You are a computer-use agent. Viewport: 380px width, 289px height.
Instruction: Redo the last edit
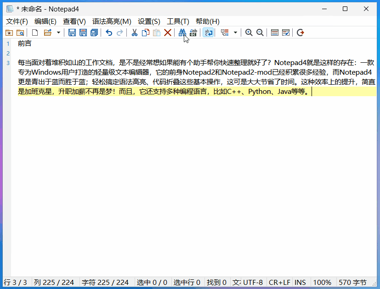coord(120,33)
